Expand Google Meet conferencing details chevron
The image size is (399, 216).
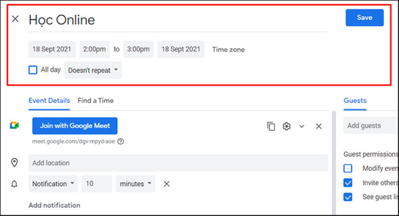(302, 126)
